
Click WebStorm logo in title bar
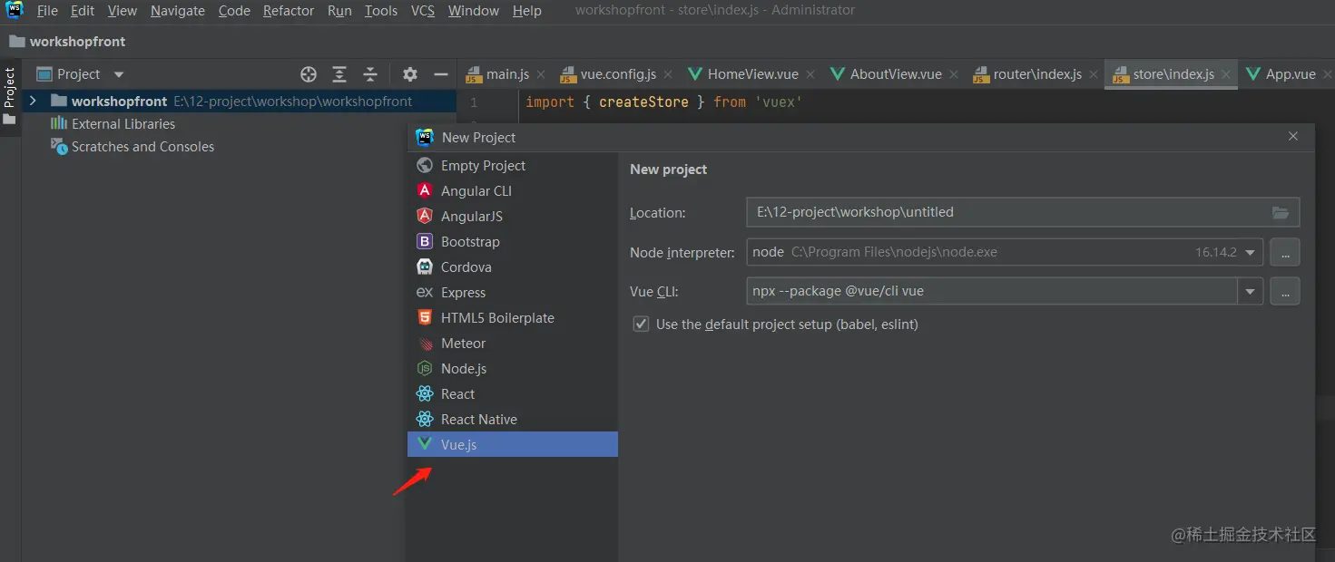tap(15, 10)
